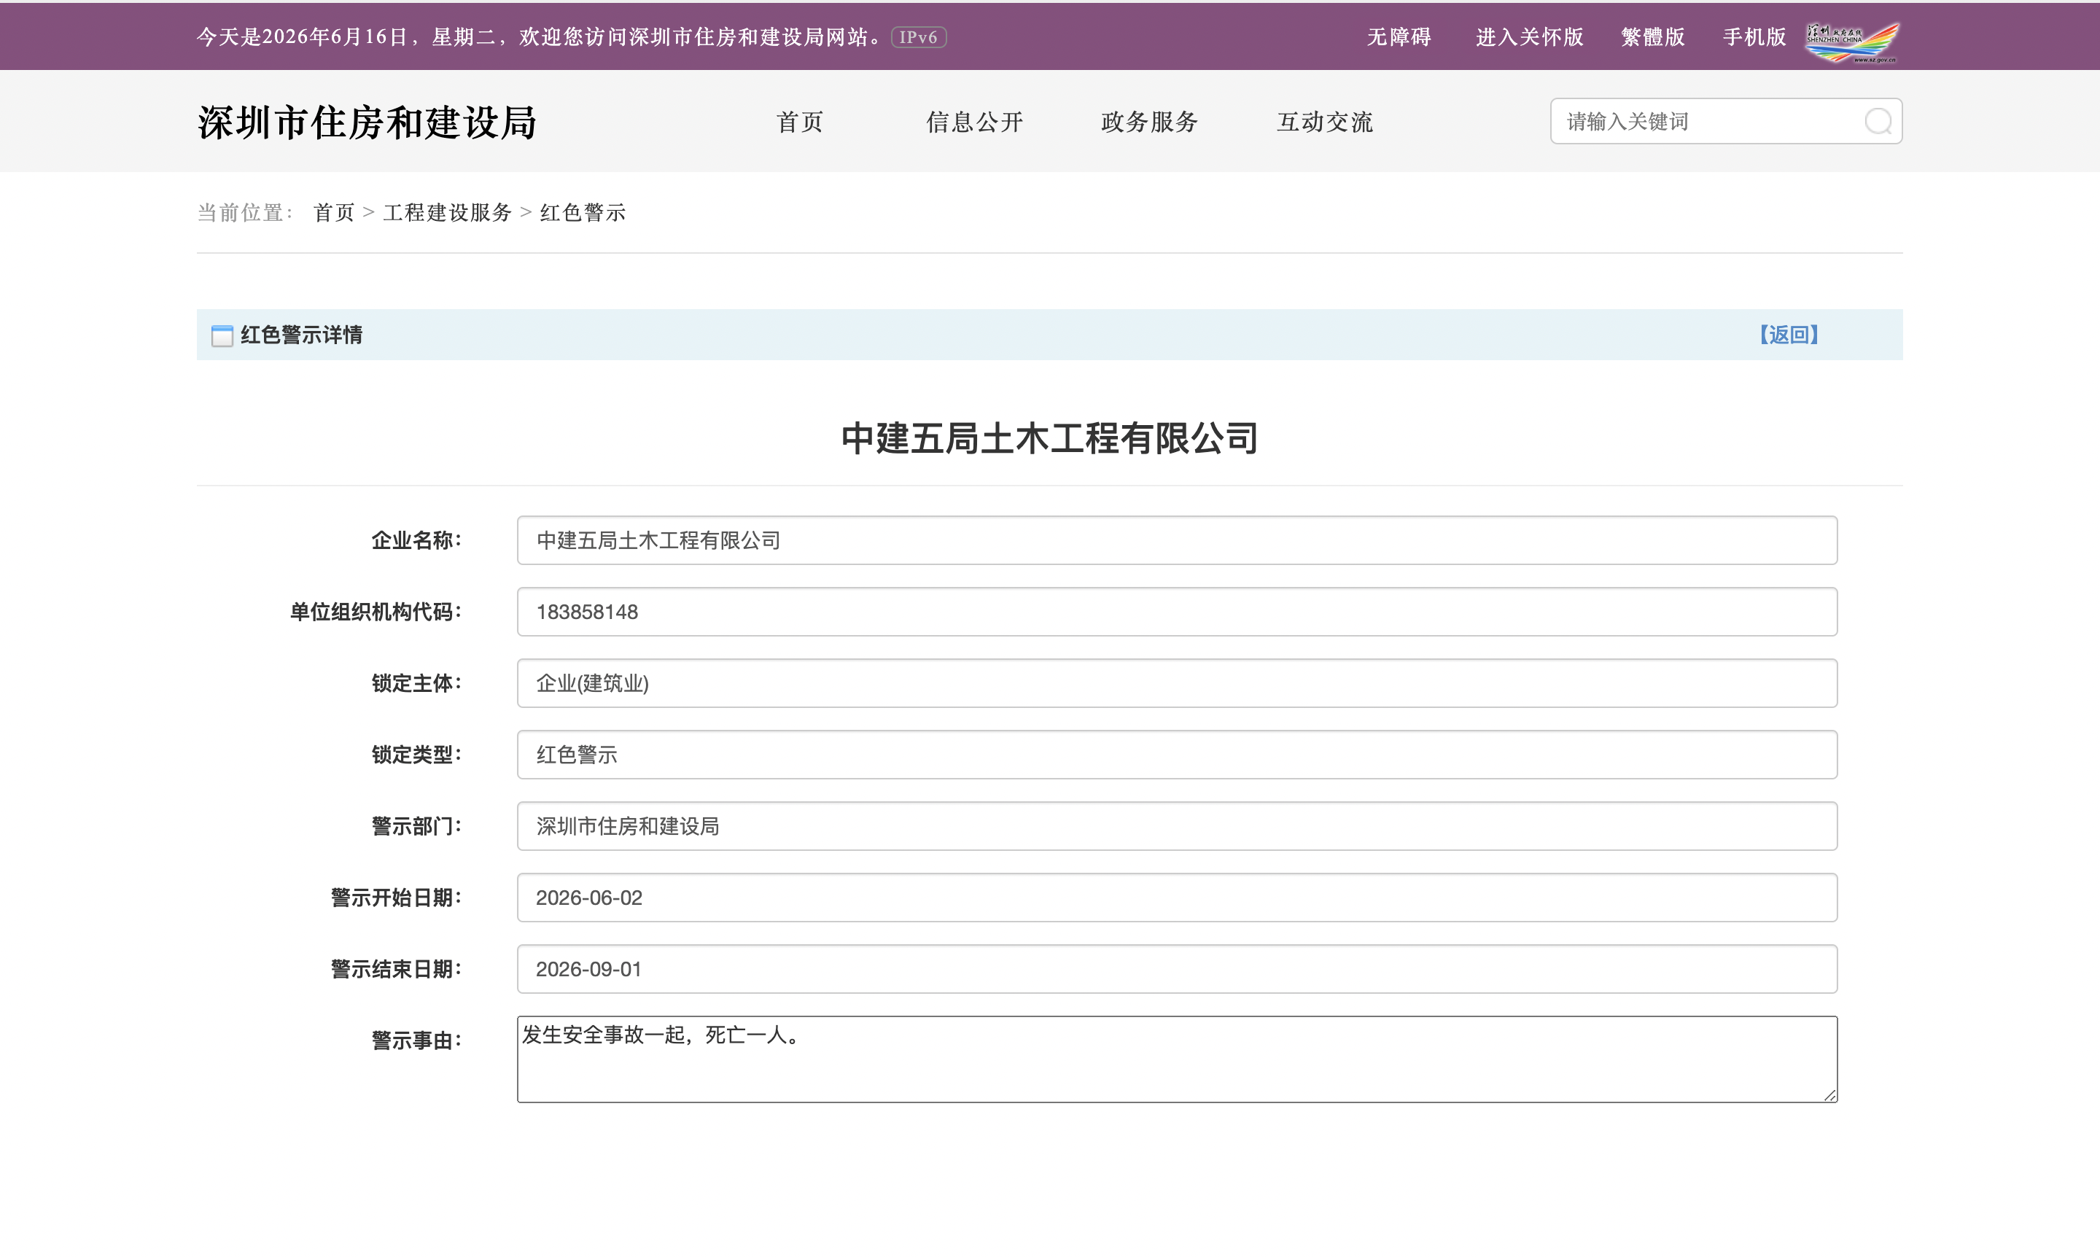This screenshot has width=2100, height=1257.
Task: Click the 警示结束日期: label
Action: tap(397, 969)
